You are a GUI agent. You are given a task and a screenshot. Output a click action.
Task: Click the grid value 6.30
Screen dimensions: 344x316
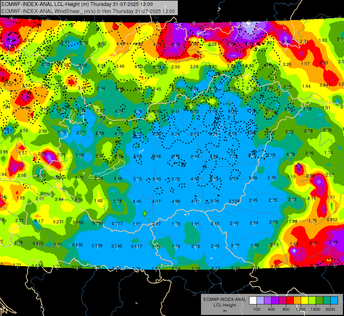176,45
